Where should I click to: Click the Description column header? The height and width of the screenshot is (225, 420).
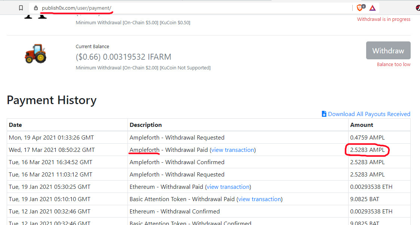coord(145,125)
